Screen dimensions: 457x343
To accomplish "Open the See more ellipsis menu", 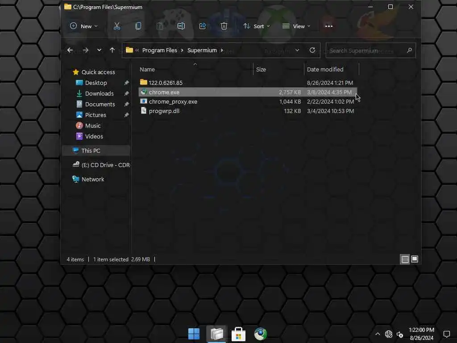I will coord(329,26).
